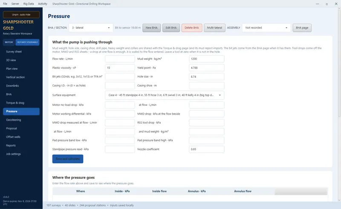Click '197 surveys' in status bar
Image resolution: width=341 pixels, height=209 pixels.
point(54,205)
